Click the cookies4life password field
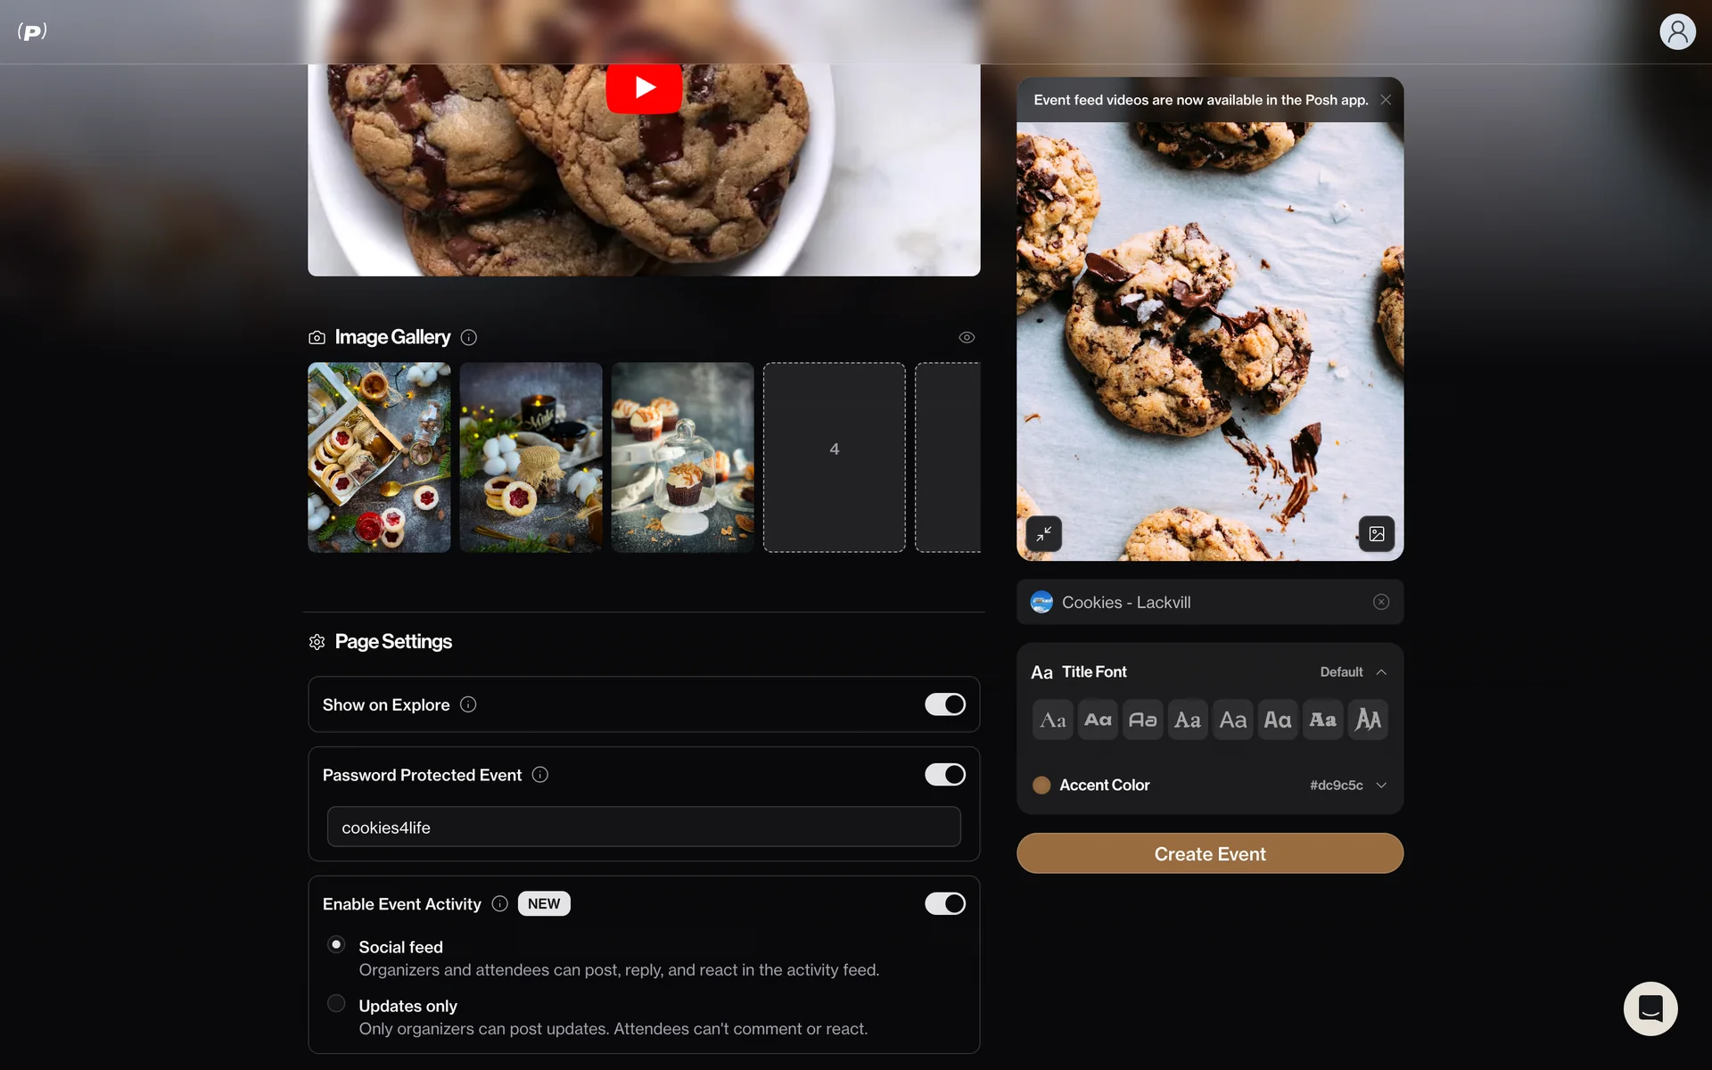This screenshot has width=1712, height=1070. pos(644,827)
